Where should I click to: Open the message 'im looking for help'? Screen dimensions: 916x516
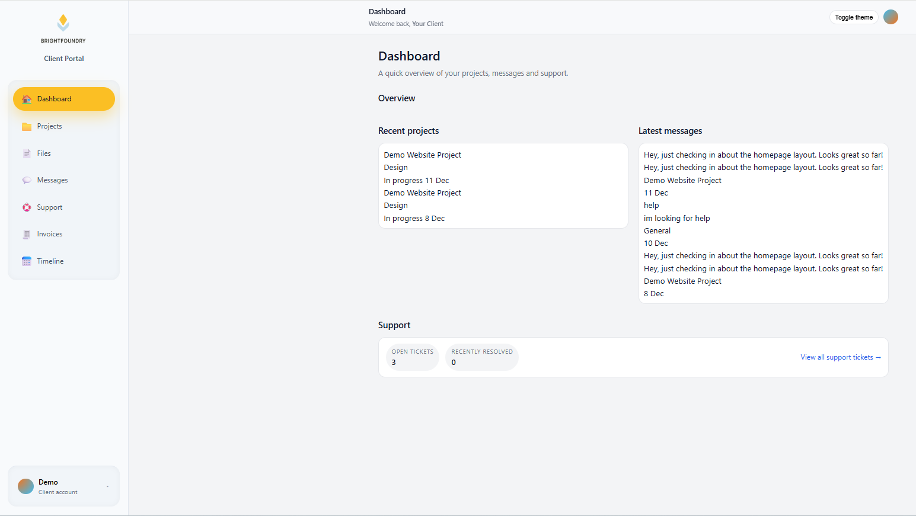[x=676, y=219]
